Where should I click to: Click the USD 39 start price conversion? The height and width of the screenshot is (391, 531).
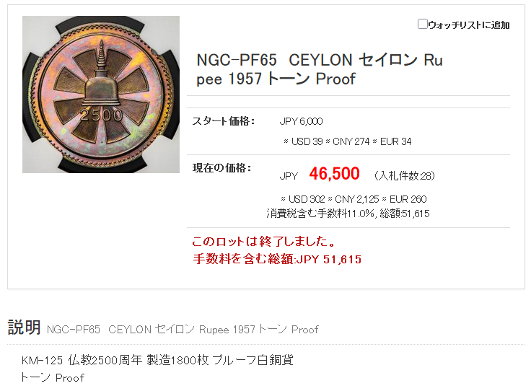coord(302,141)
